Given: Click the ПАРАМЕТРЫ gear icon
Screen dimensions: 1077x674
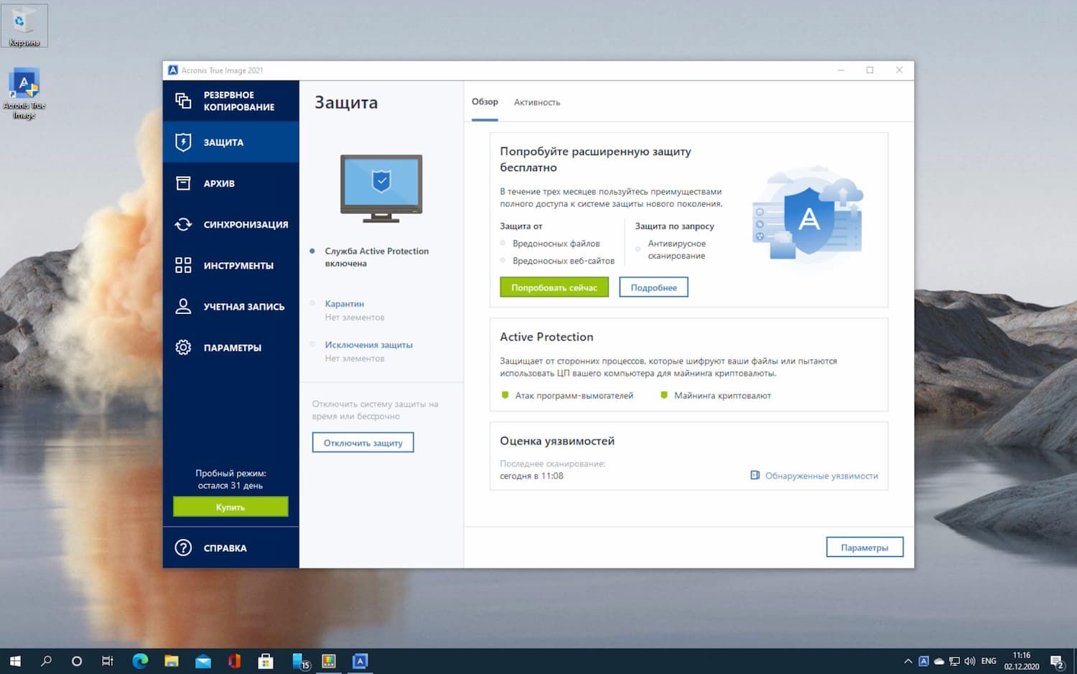Looking at the screenshot, I should click(x=183, y=347).
